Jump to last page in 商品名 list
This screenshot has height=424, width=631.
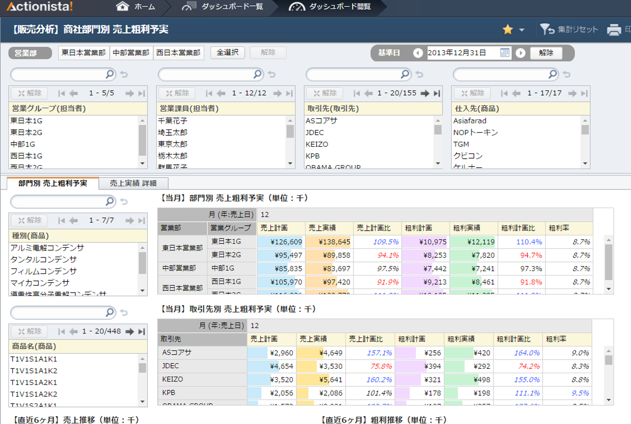pyautogui.click(x=141, y=331)
